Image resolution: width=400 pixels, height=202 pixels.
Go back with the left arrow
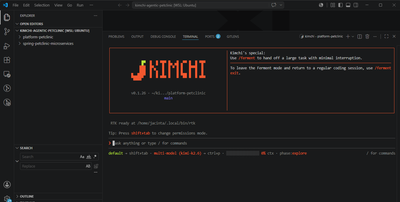(120, 5)
